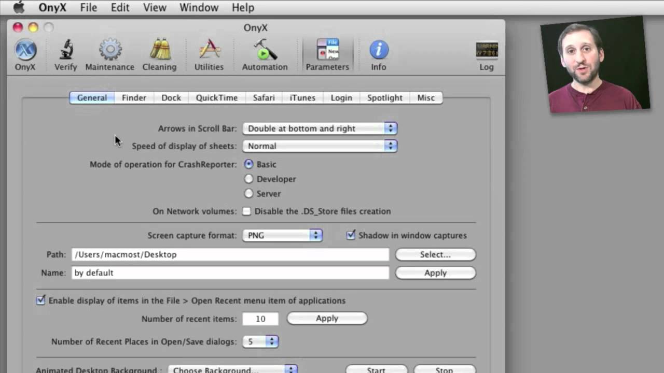The height and width of the screenshot is (373, 664).
Task: Toggle Enable display of Open Recent items
Action: (x=40, y=300)
